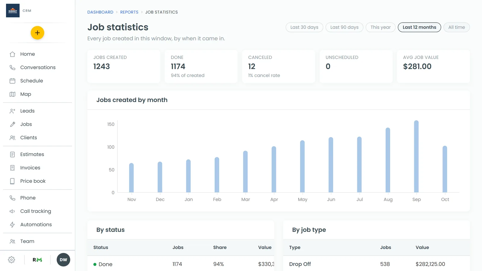
Task: Select the Last 12 months filter
Action: 419,27
